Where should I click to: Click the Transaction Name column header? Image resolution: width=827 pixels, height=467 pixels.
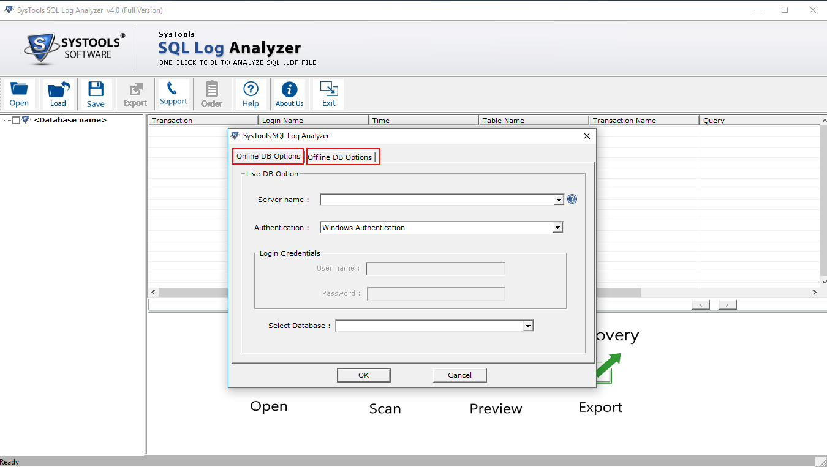tap(644, 121)
